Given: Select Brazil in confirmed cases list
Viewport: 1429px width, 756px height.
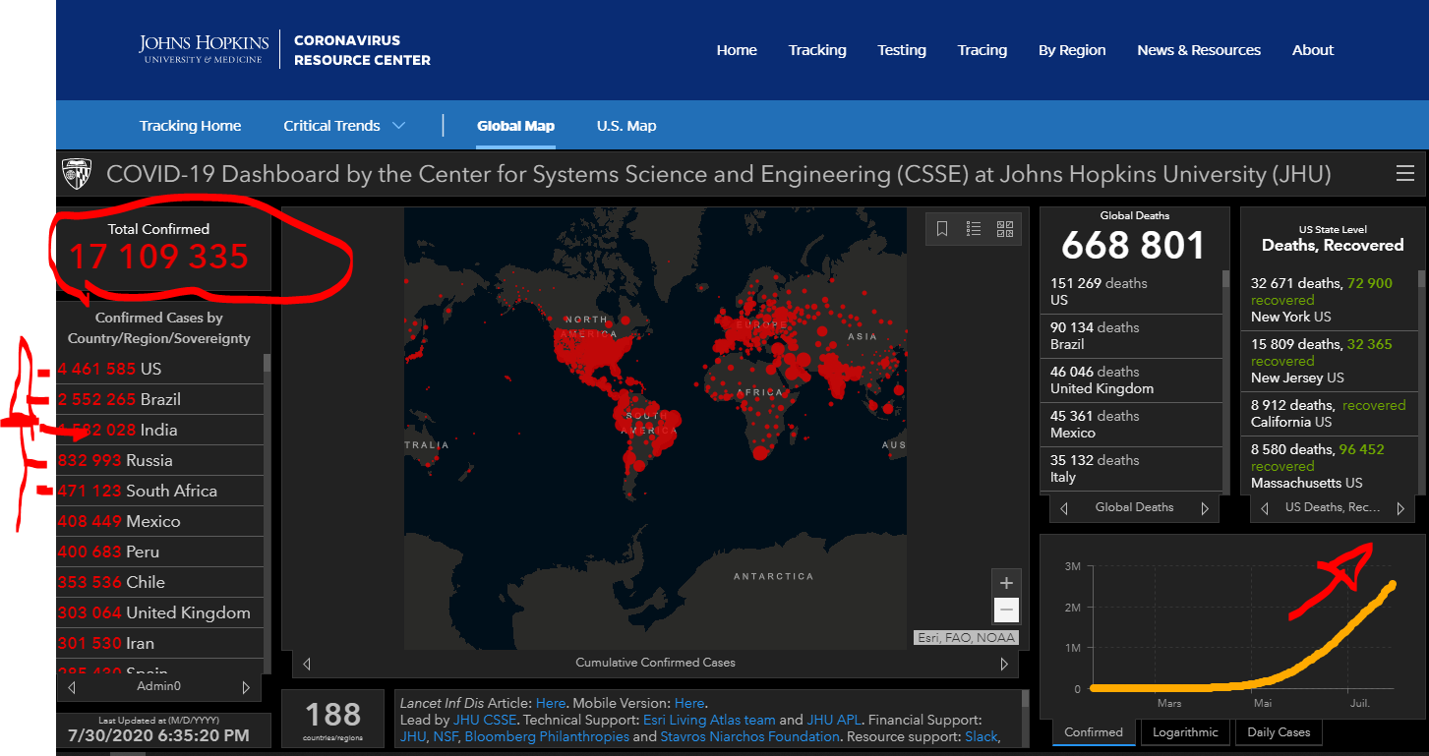Looking at the screenshot, I should (x=159, y=399).
